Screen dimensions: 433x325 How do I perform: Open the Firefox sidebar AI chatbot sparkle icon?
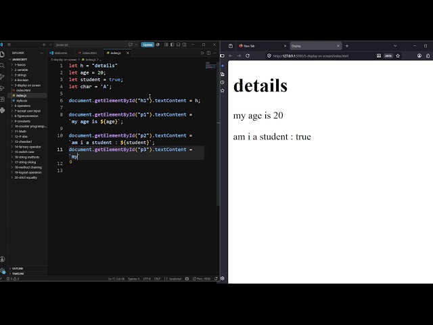tap(223, 66)
